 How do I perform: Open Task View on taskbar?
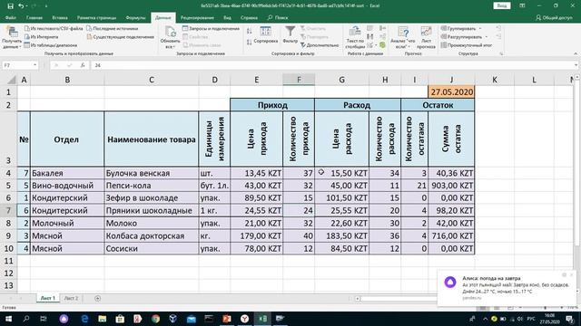[x=44, y=319]
